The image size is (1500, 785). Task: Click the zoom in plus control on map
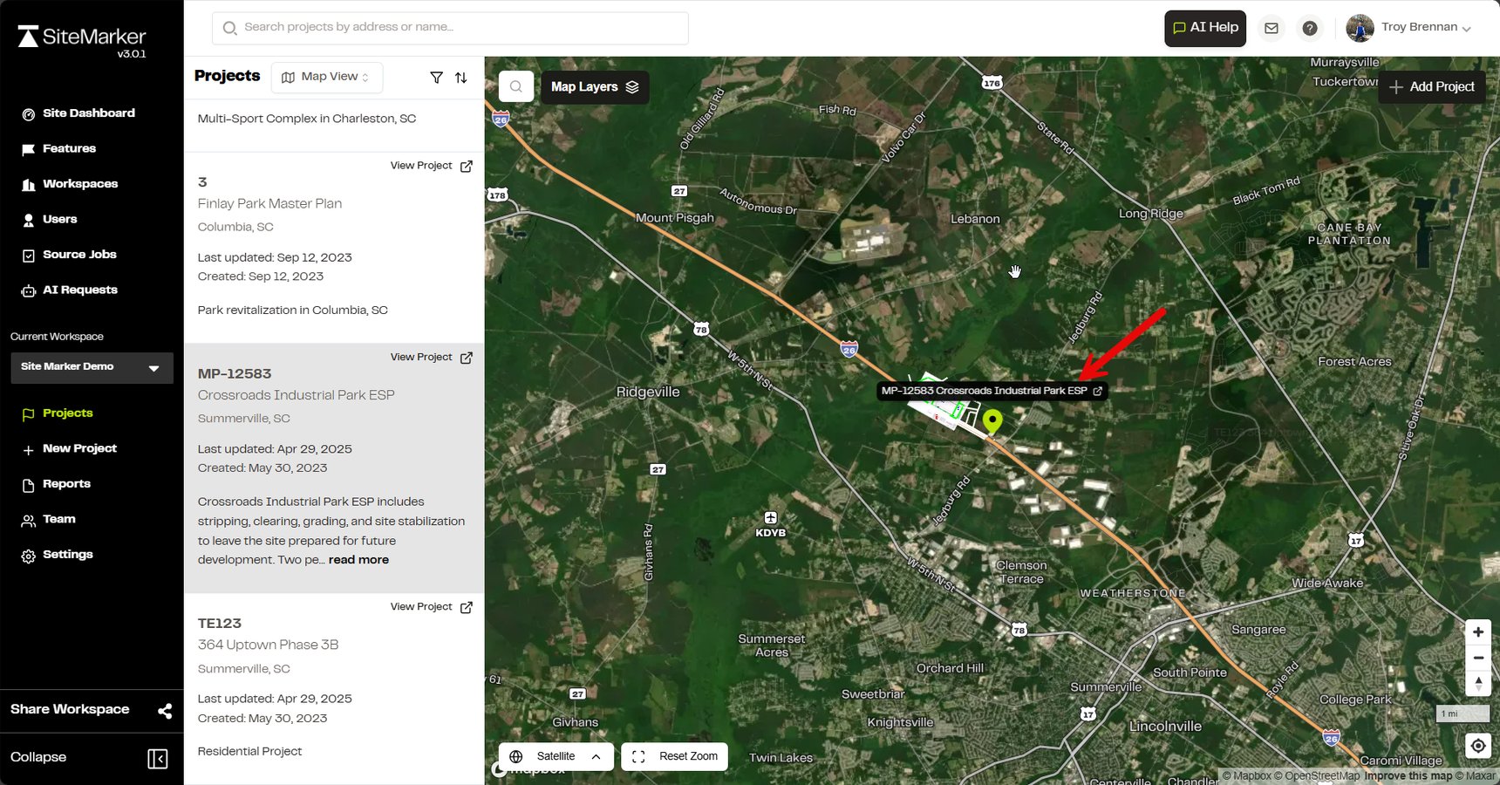click(x=1477, y=631)
